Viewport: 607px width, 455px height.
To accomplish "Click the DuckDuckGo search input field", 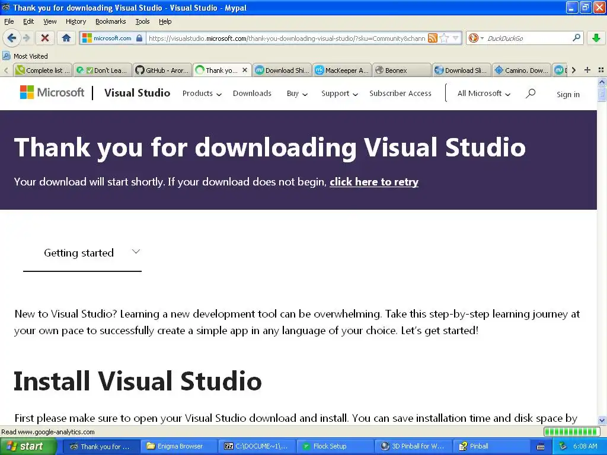I will [x=528, y=38].
